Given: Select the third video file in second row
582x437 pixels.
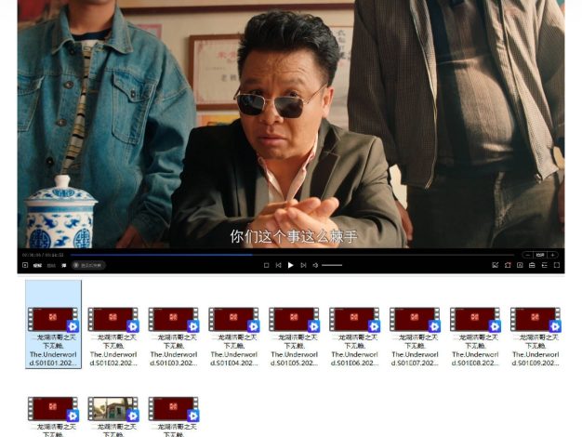Looking at the screenshot, I should click(x=174, y=417).
